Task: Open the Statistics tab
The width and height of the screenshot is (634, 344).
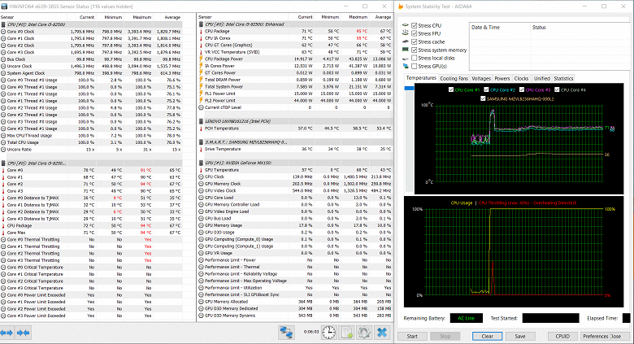Action: pyautogui.click(x=563, y=79)
